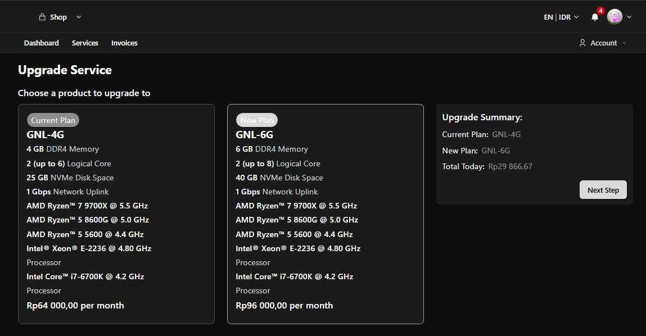Click the Account person icon
This screenshot has width=646, height=336.
pos(582,43)
